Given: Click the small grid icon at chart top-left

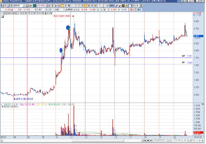Looking at the screenshot, I should coord(2,17).
